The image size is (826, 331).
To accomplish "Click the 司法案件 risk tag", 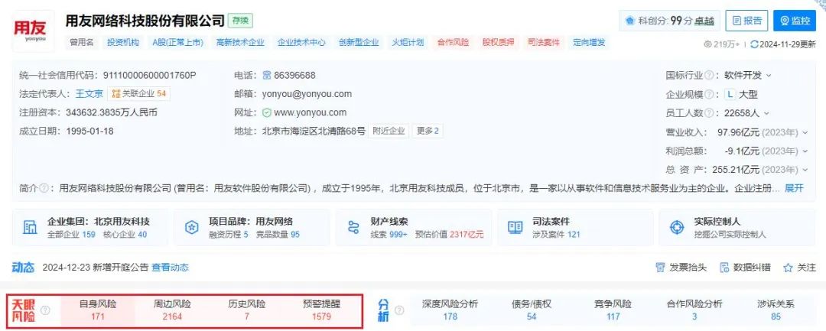I will coord(544,43).
